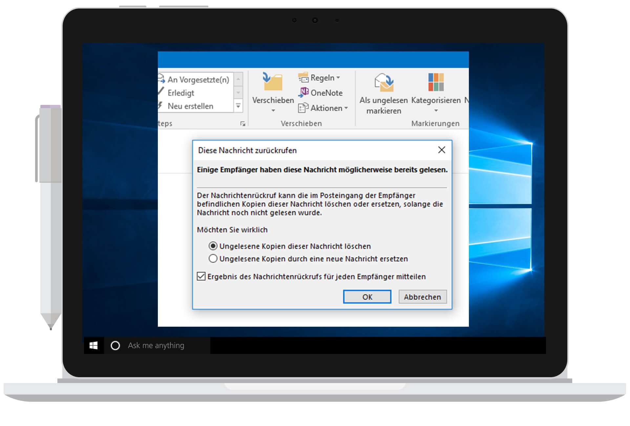This screenshot has height=426, width=630.
Task: Click the OneNote label in ribbon
Action: coord(326,93)
